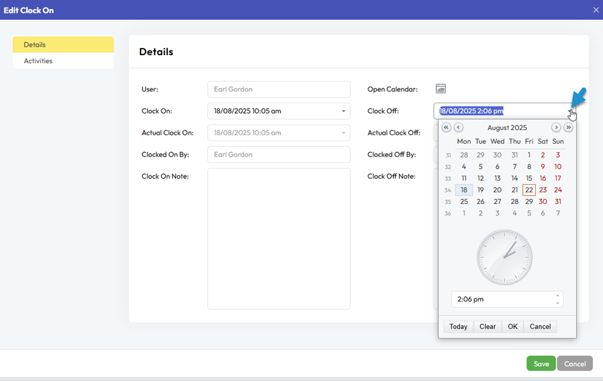
Task: Switch to the Activities tab
Action: coord(63,61)
